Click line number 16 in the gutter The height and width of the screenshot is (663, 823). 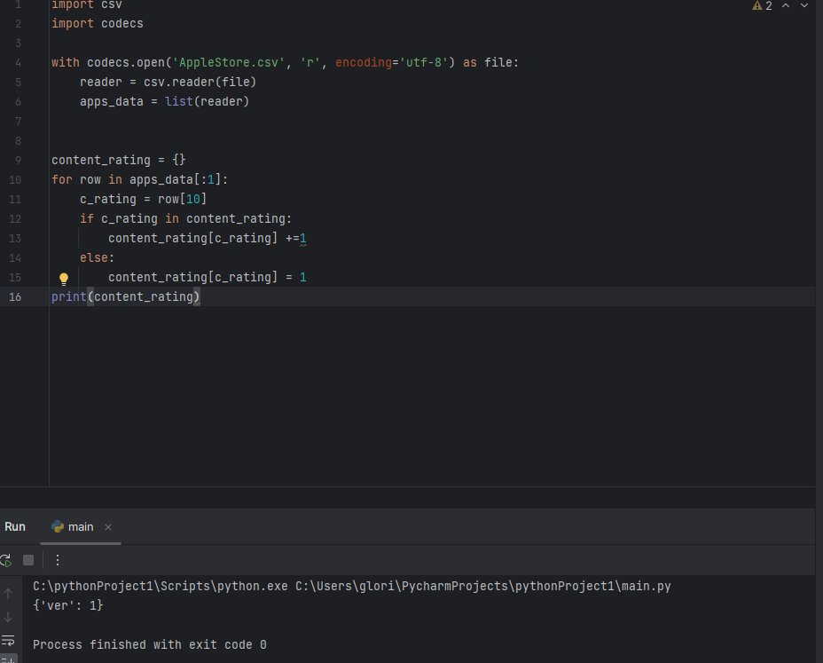15,296
